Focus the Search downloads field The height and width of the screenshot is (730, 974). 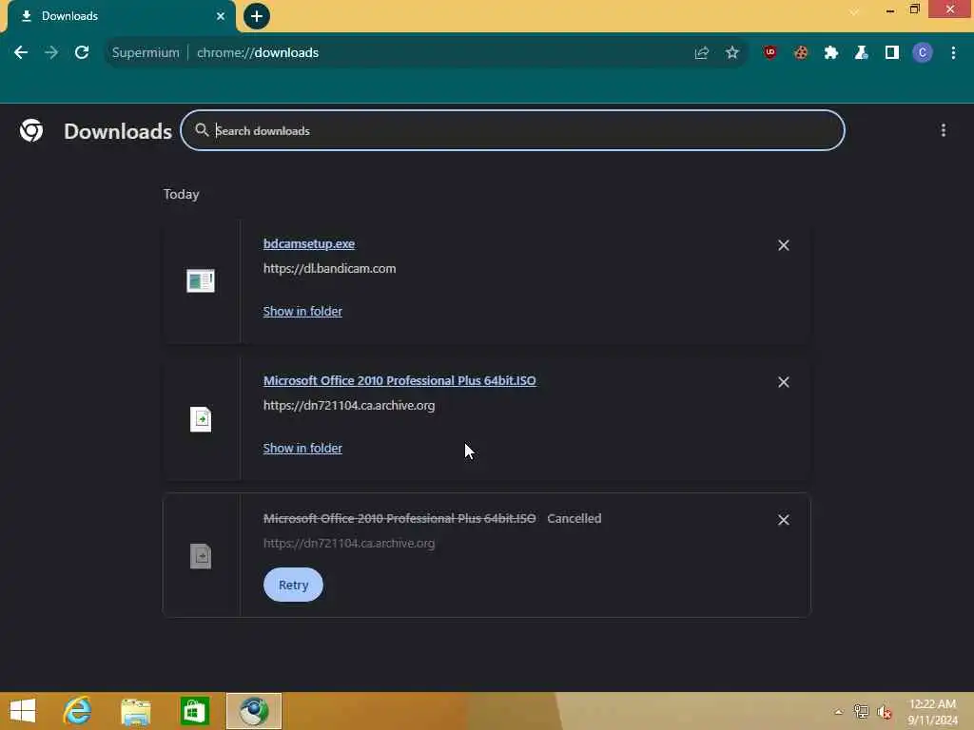point(513,130)
